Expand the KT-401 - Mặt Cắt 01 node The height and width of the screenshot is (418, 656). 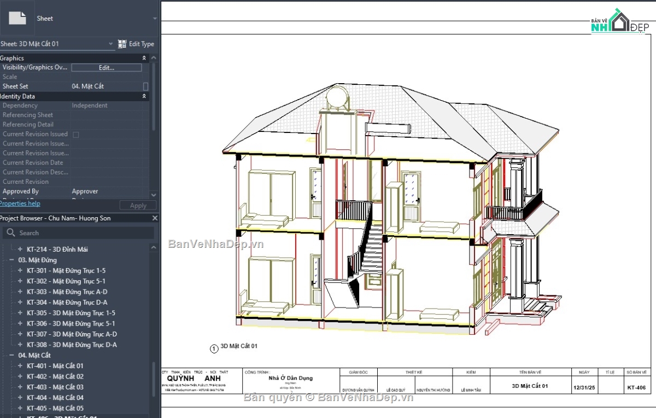click(20, 365)
